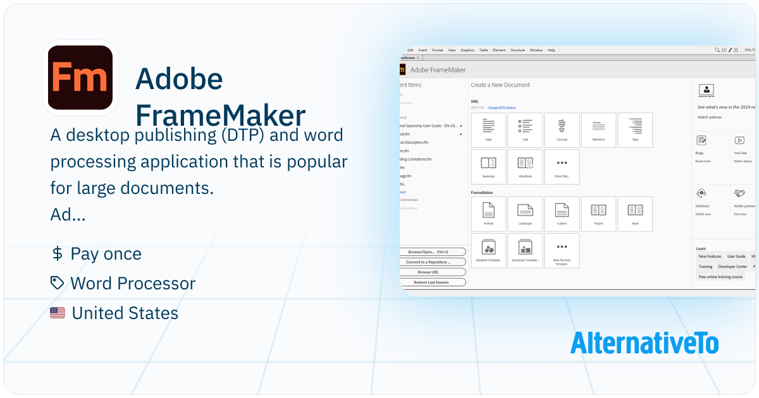Open the Table menu

click(x=484, y=50)
